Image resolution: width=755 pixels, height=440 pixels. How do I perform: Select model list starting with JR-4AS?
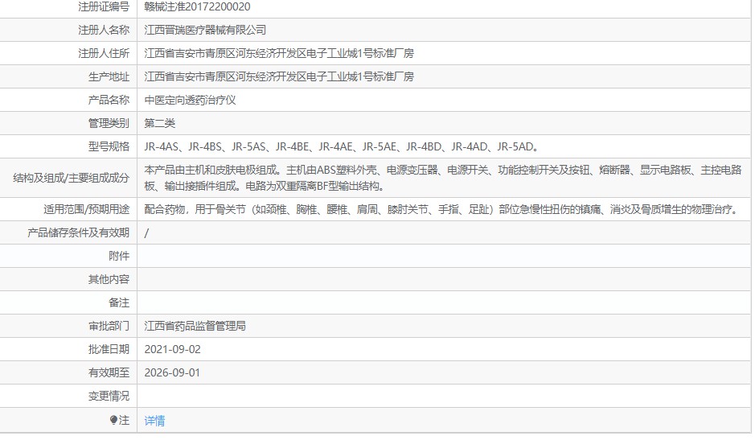pos(342,146)
